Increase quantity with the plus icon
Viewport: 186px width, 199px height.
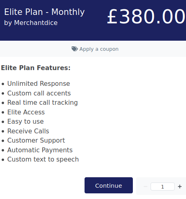180,187
